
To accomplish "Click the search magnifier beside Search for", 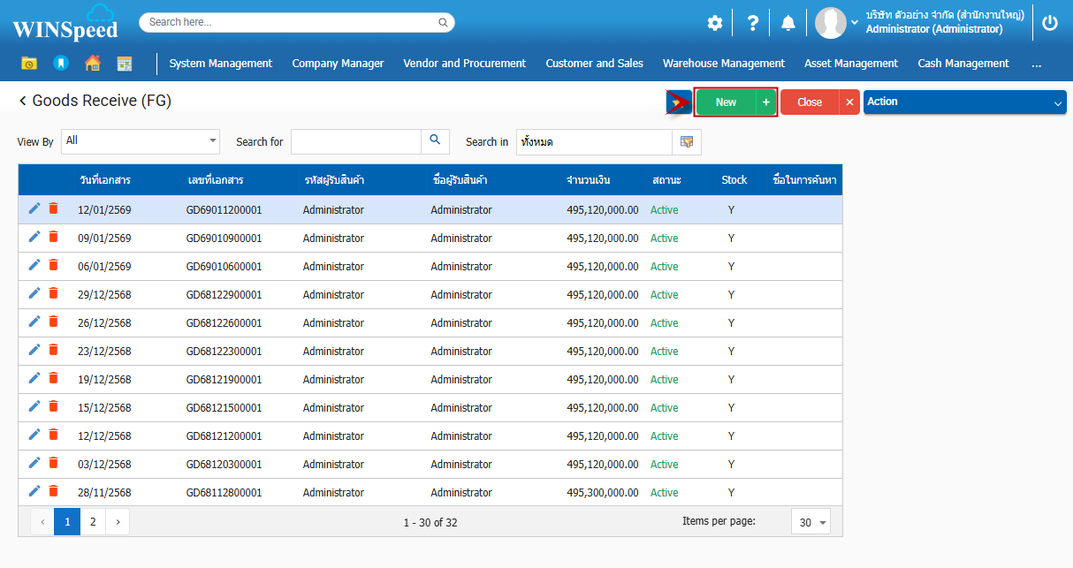I will tap(435, 141).
